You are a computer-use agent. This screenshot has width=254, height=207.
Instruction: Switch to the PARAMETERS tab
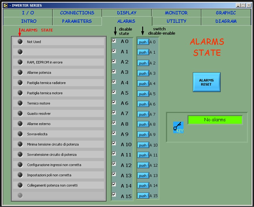(77, 21)
